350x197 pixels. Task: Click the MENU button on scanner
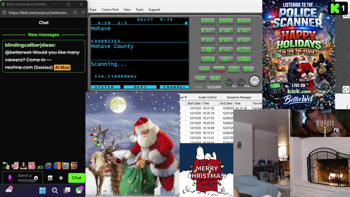click(215, 79)
